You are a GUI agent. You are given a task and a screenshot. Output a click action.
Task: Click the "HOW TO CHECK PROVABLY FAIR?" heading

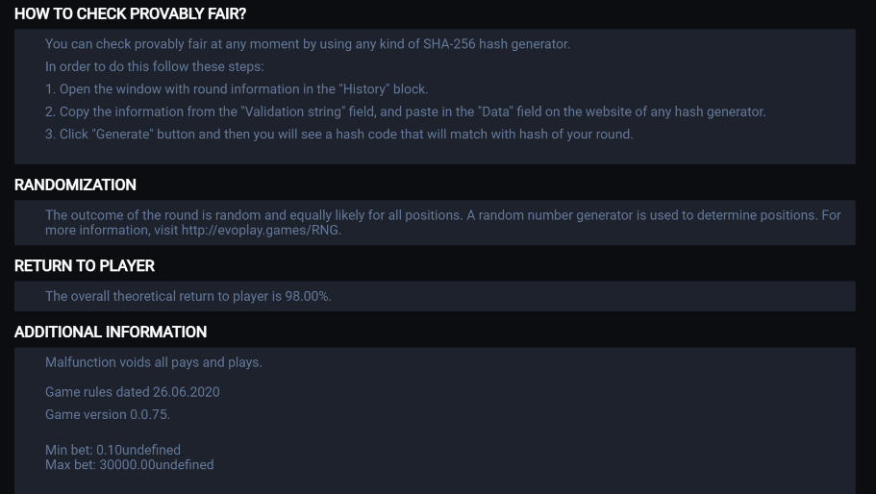click(130, 14)
